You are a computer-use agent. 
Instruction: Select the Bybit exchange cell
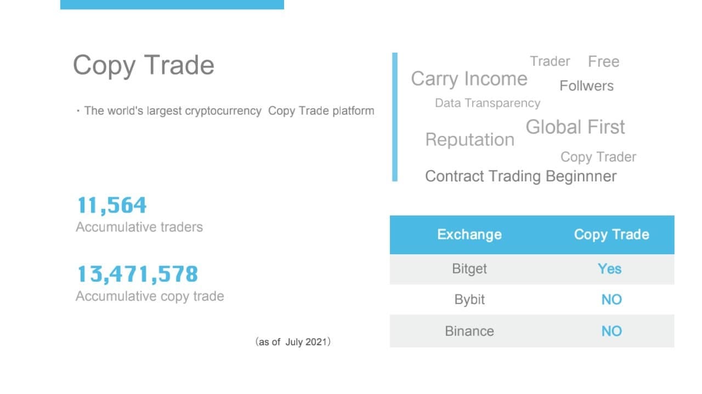click(469, 300)
